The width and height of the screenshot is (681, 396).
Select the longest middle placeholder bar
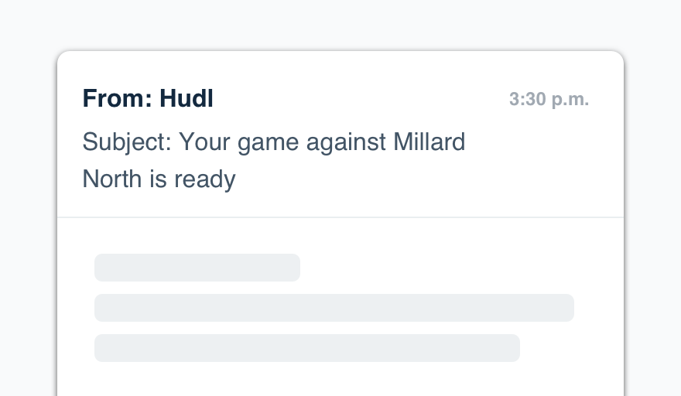(x=334, y=308)
